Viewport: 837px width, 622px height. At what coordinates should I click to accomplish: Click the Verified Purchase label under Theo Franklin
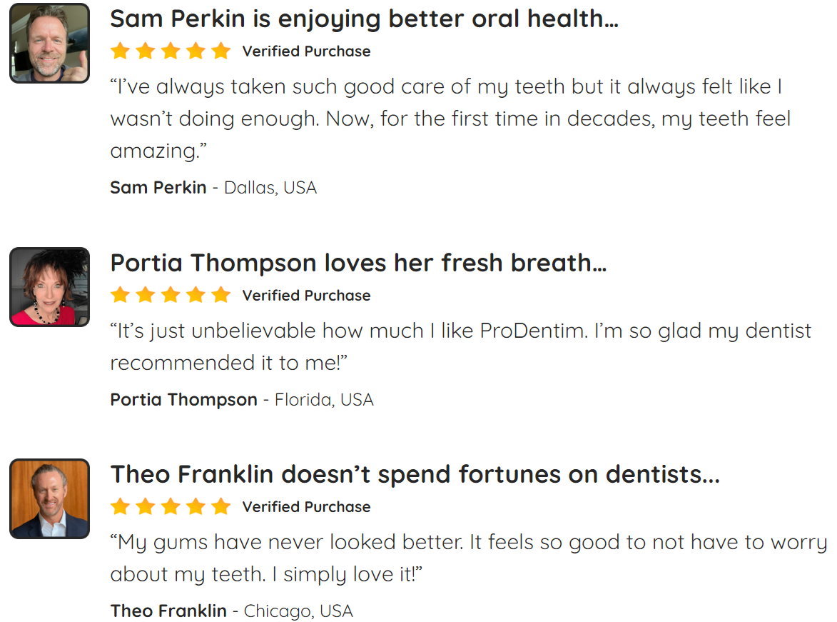[306, 507]
